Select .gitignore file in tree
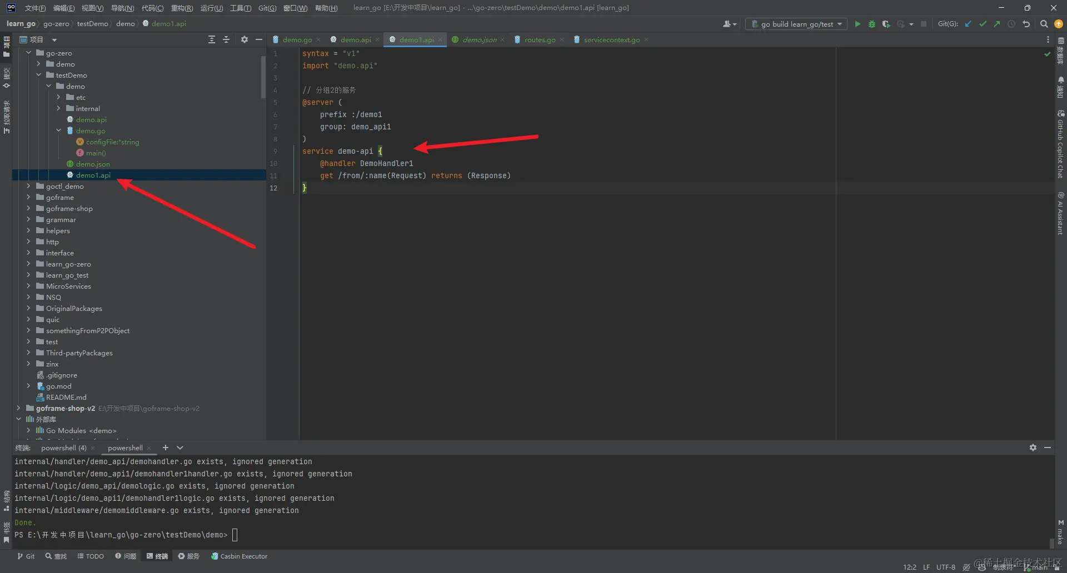Viewport: 1067px width, 573px height. pos(61,375)
